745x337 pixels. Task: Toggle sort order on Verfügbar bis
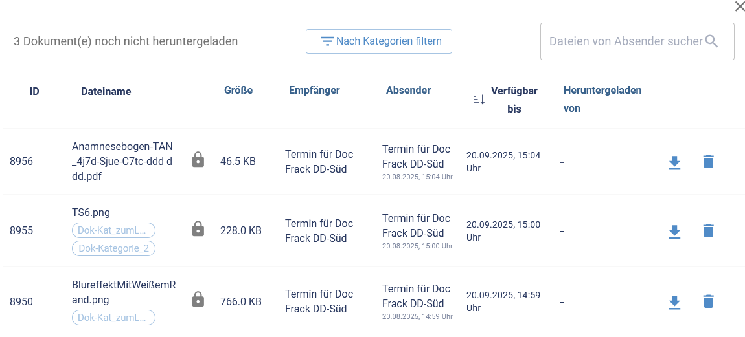(479, 100)
